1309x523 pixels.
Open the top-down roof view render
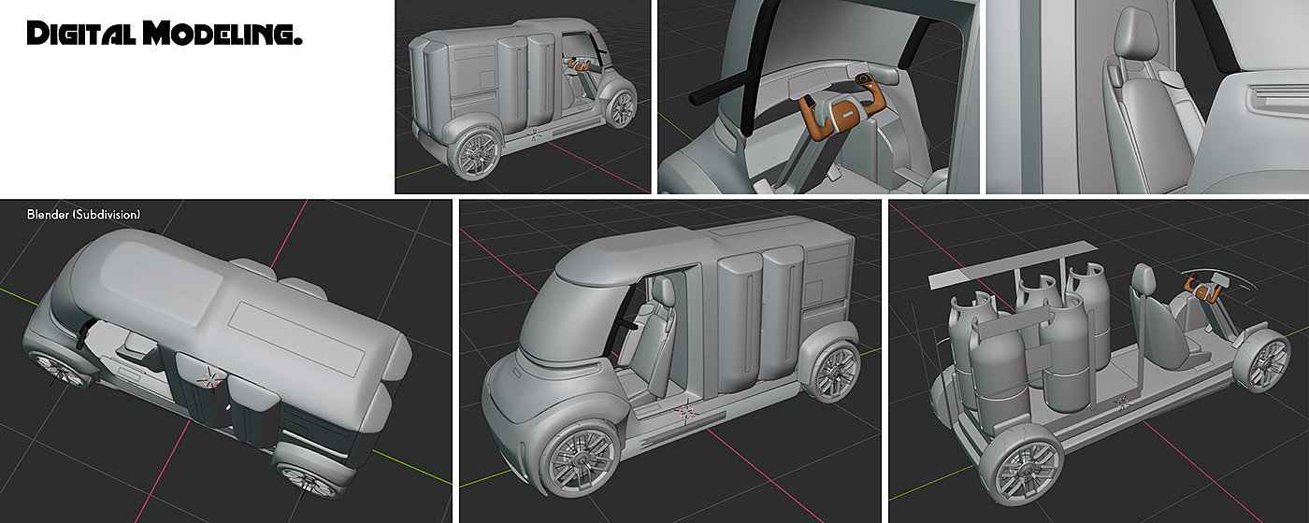pos(225,360)
